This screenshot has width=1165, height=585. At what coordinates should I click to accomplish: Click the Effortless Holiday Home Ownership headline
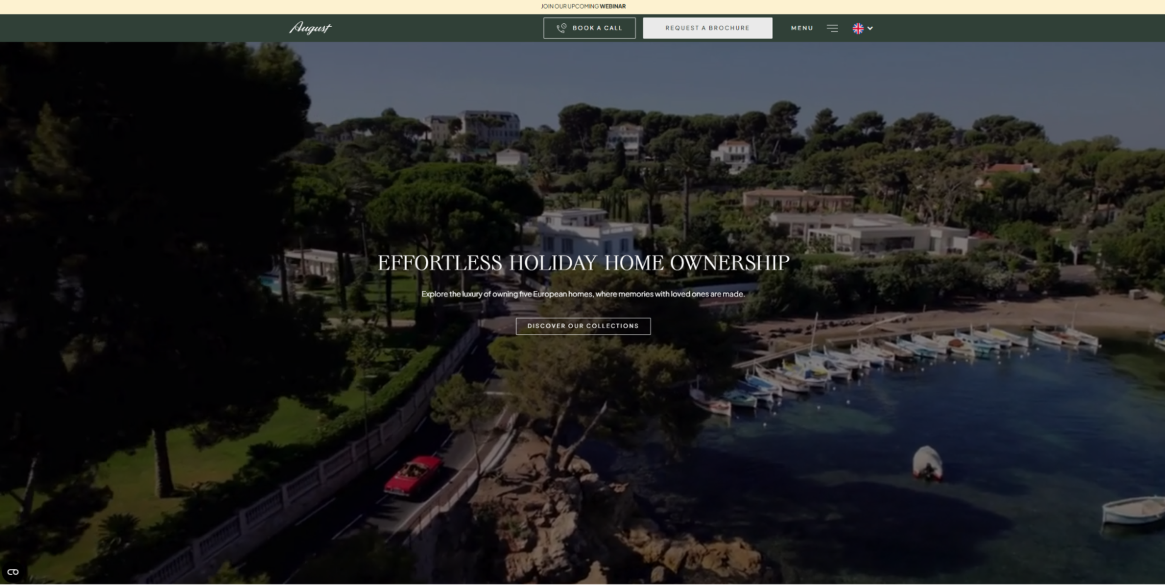coord(583,263)
